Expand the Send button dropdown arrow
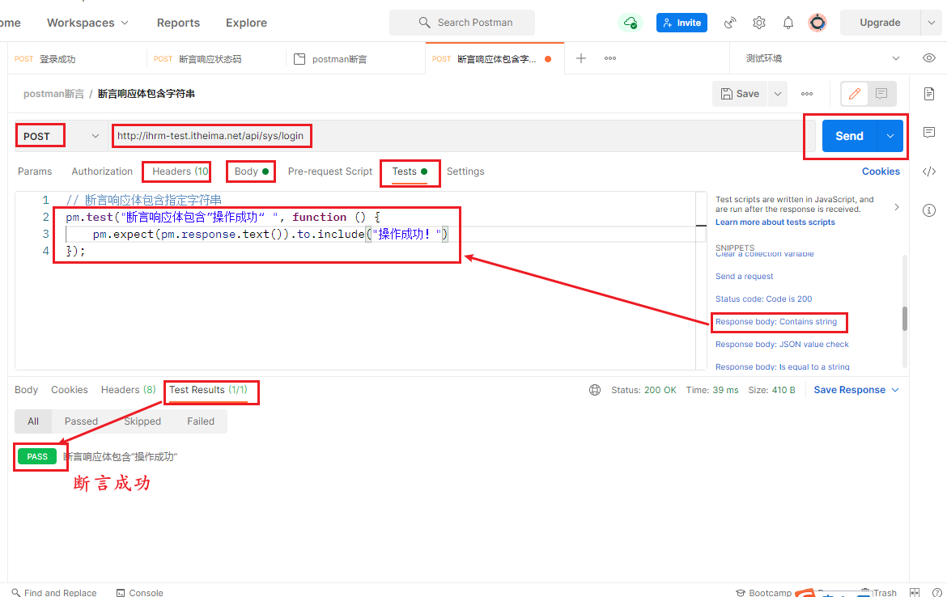Image resolution: width=947 pixels, height=597 pixels. (890, 136)
